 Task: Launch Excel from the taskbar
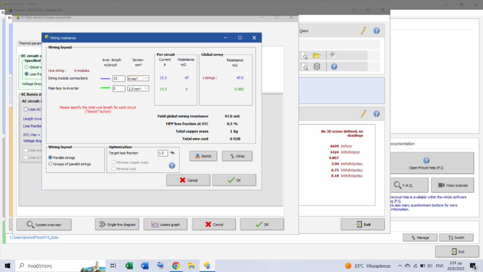coord(129,266)
